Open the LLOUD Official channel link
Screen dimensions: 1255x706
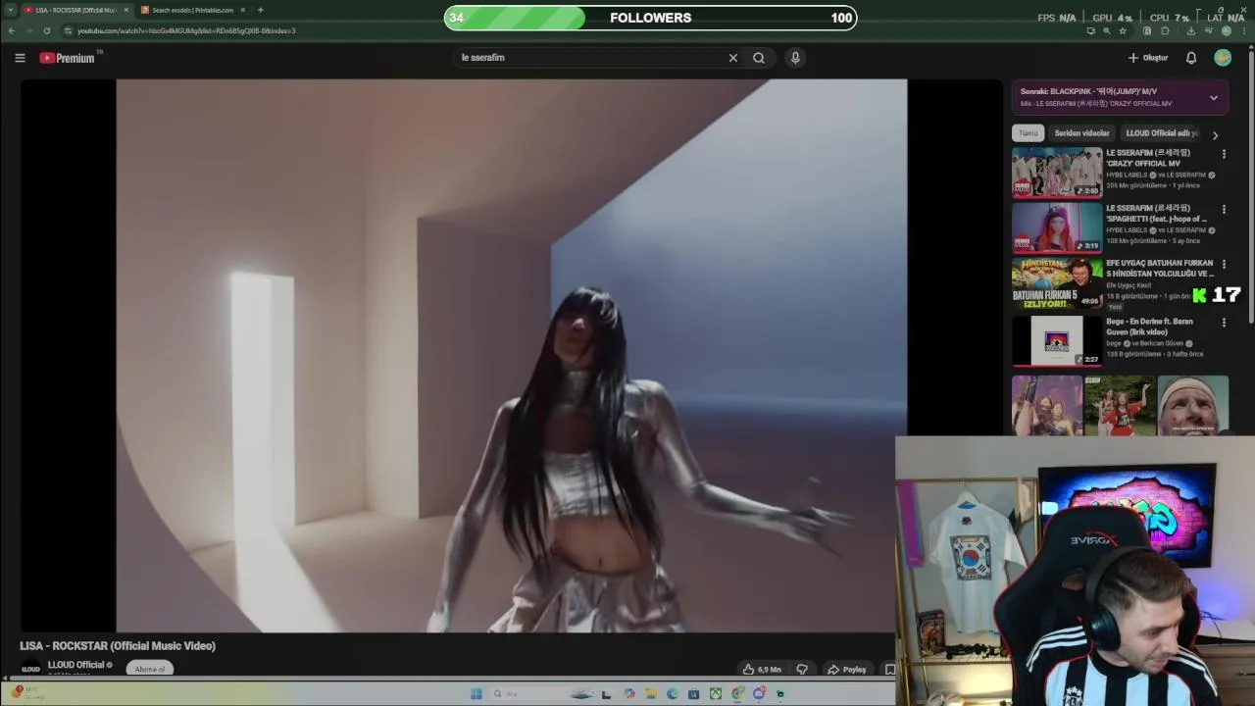tap(75, 665)
